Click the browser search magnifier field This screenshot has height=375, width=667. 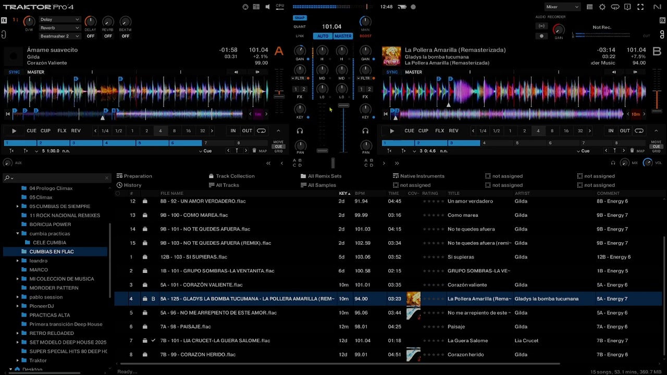coord(56,178)
